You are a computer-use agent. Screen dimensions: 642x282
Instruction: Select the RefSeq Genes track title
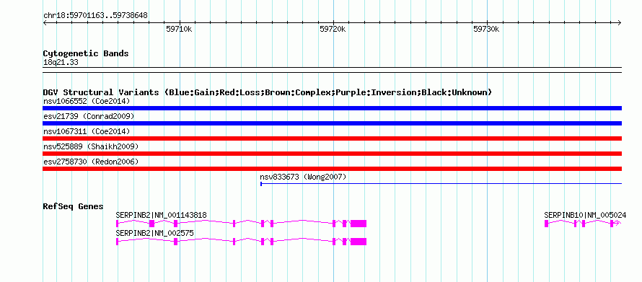73,206
